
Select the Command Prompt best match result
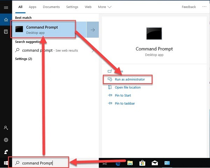click(49, 30)
